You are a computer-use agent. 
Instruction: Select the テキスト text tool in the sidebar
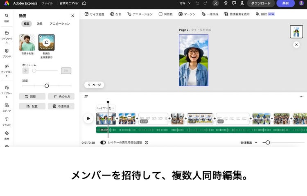pos(7,121)
